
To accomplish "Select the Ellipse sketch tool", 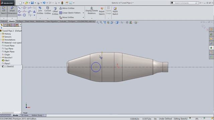I will pos(29,12).
